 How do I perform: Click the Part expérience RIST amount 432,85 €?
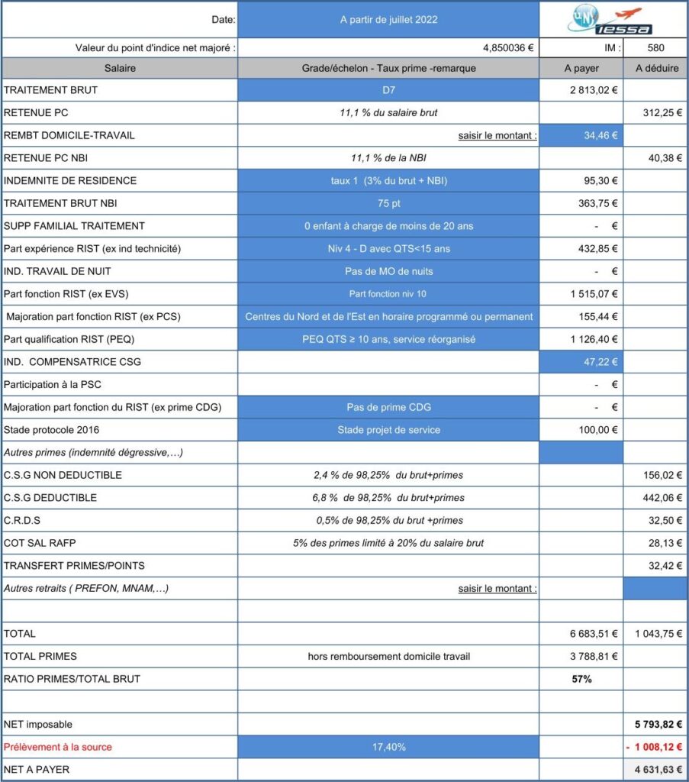pos(598,248)
